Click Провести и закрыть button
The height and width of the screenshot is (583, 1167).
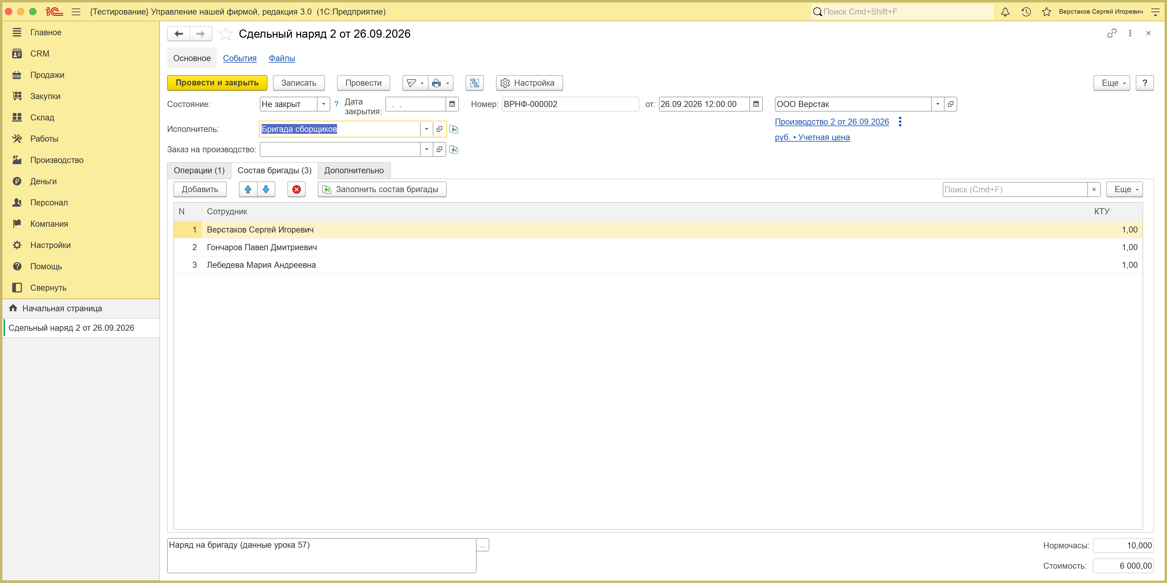pos(217,83)
